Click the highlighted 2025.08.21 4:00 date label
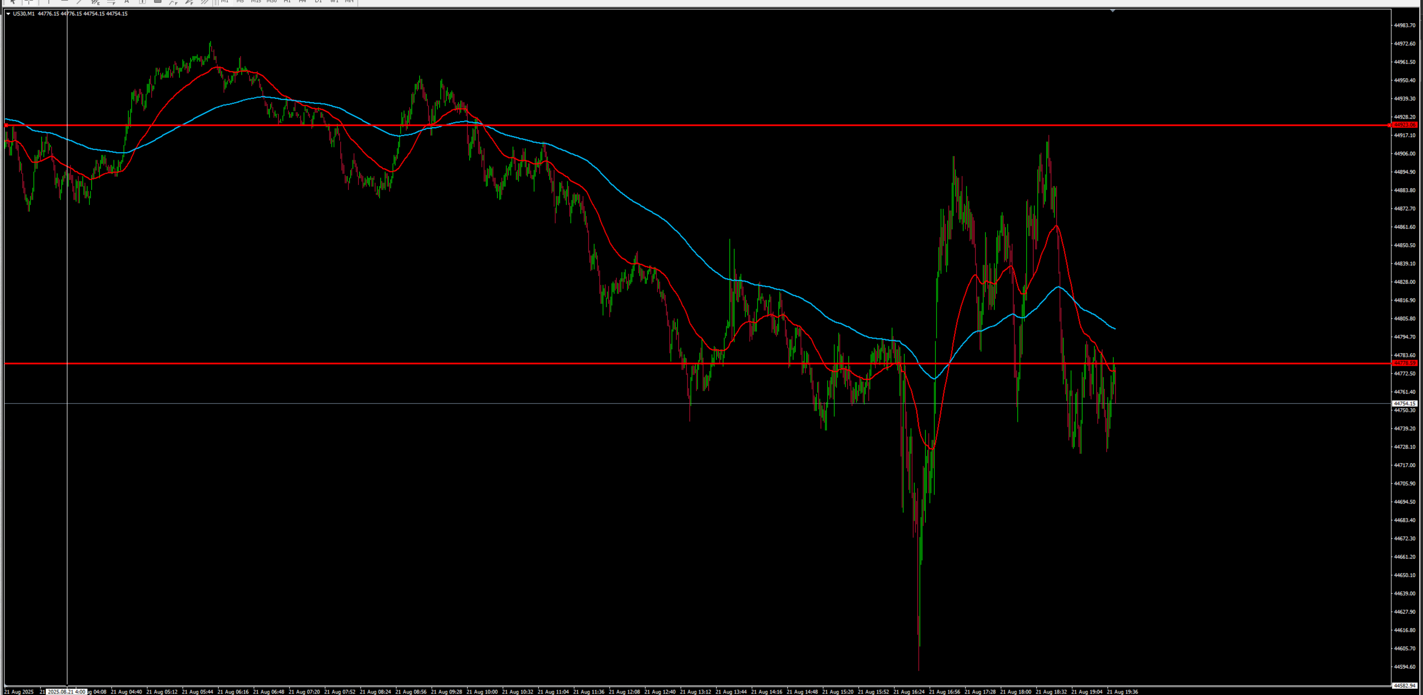 66,692
